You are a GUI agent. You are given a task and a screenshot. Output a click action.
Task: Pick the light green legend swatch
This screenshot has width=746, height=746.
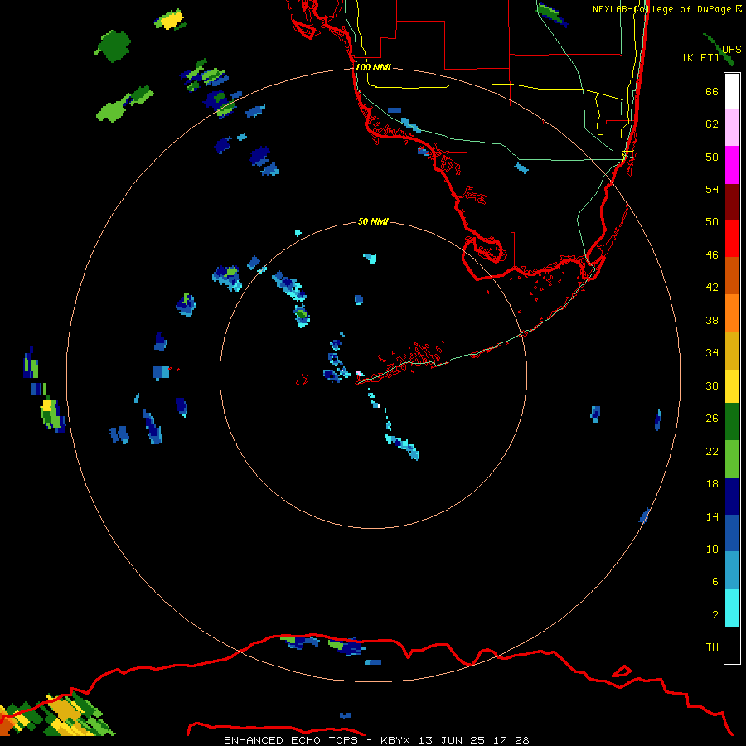(732, 459)
